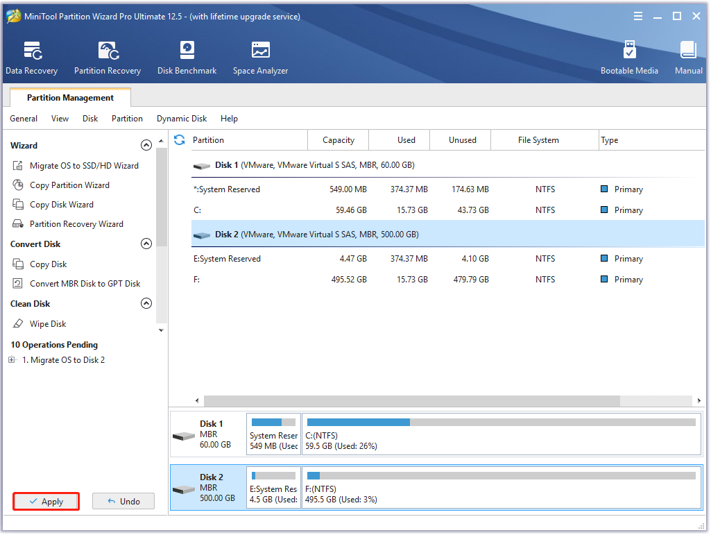Viewport: 711px width, 535px height.
Task: Select C:(NTFS) block in disk map
Action: (x=502, y=434)
